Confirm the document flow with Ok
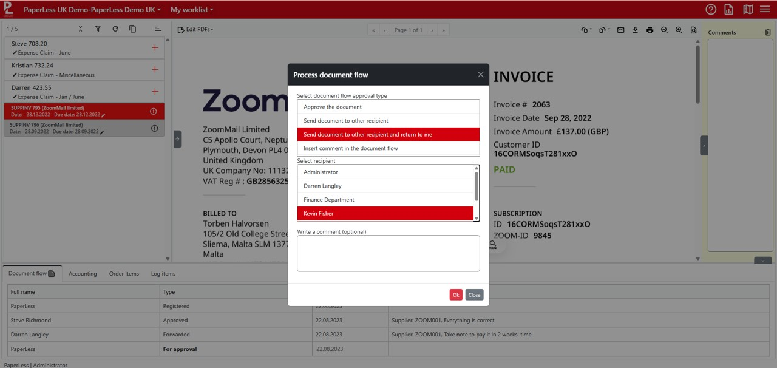Viewport: 777px width, 368px height. [456, 295]
